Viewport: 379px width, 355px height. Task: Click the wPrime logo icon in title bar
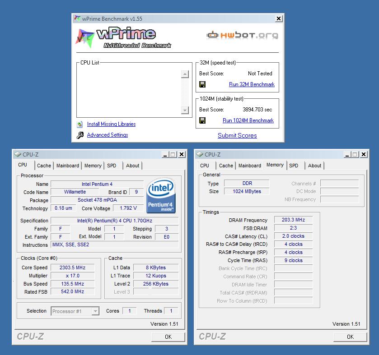77,18
